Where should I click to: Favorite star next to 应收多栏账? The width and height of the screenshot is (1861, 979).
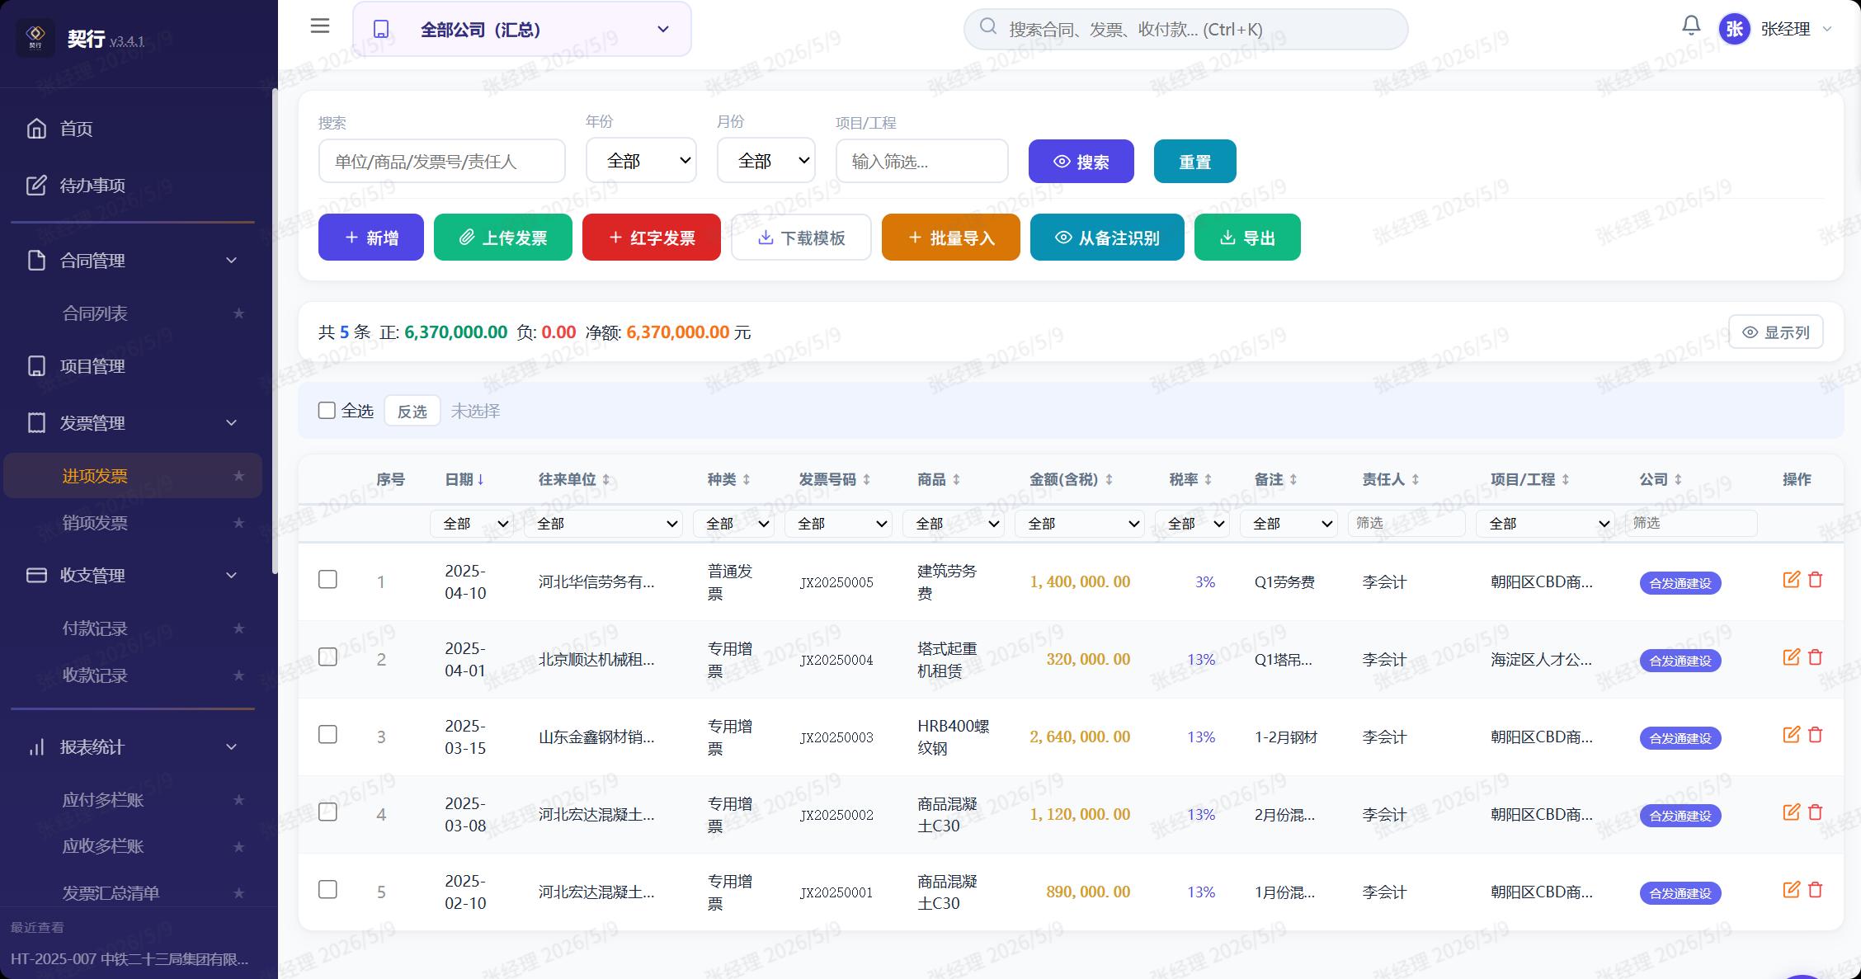click(x=238, y=847)
